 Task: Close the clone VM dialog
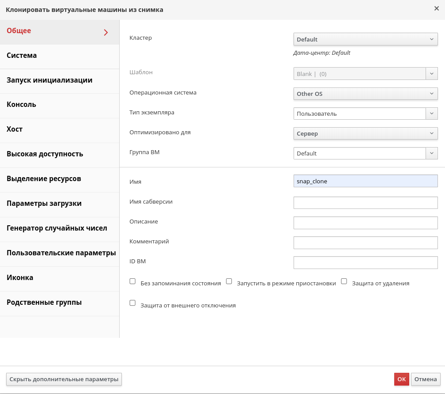(x=437, y=8)
